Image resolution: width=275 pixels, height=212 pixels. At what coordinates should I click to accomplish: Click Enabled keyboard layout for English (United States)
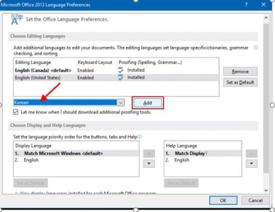86,78
